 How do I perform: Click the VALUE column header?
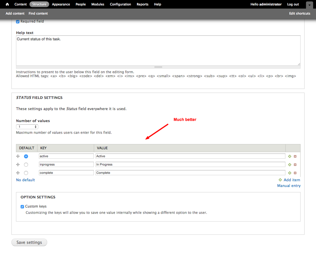click(x=190, y=148)
